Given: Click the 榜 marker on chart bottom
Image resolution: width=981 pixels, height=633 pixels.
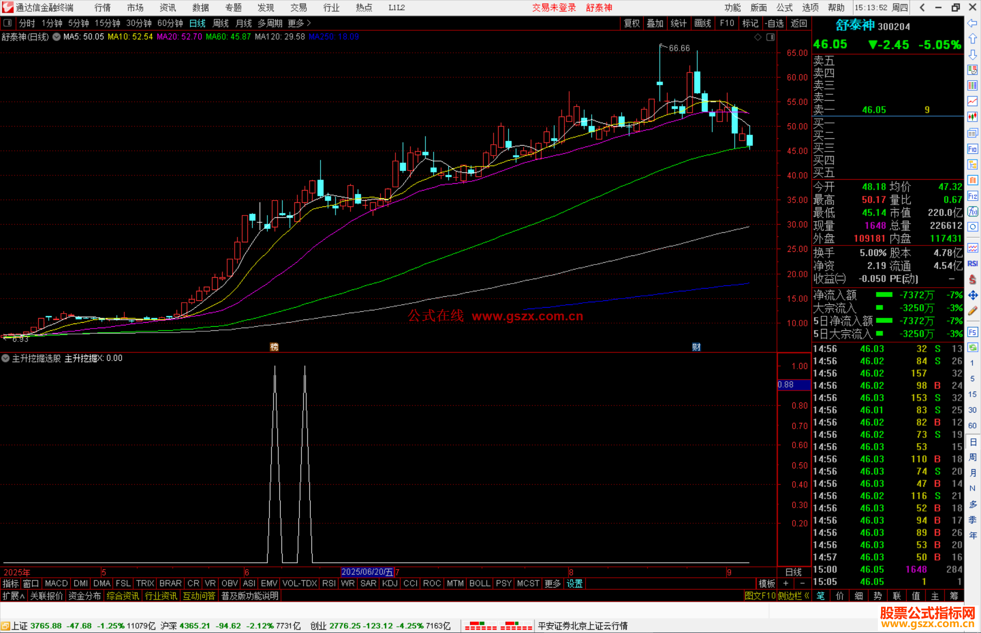Looking at the screenshot, I should click(274, 347).
